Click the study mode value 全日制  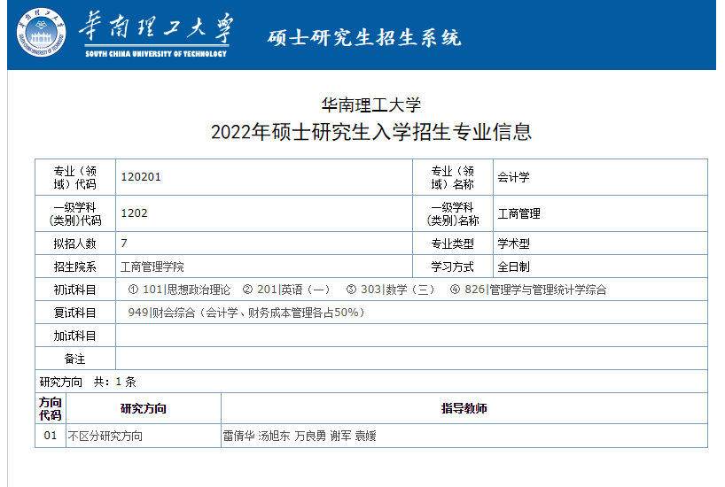coord(513,267)
